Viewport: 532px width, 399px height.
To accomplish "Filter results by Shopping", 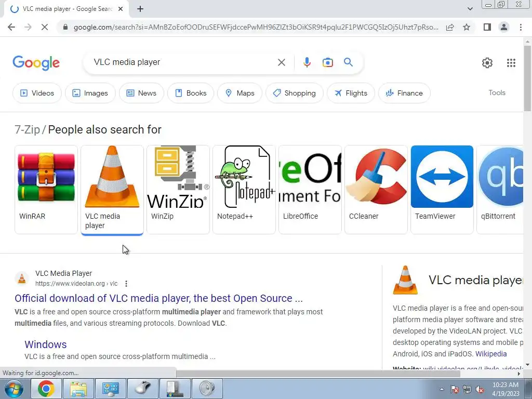I will click(294, 93).
